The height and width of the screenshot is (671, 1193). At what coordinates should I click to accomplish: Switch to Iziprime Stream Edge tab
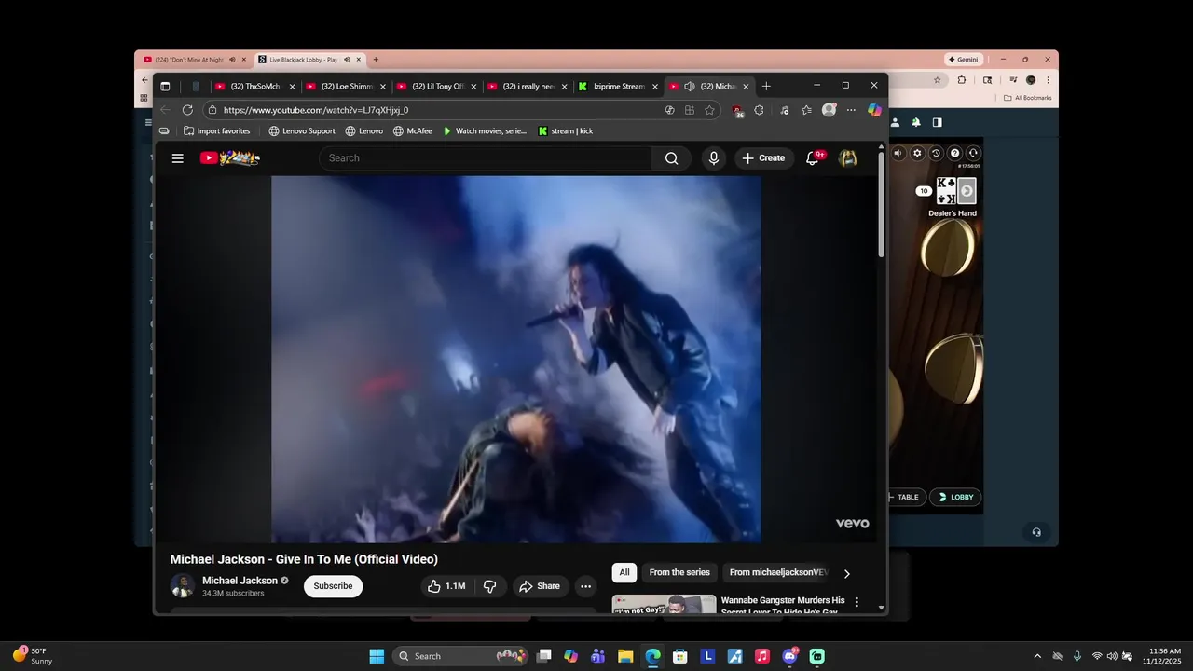pos(617,87)
